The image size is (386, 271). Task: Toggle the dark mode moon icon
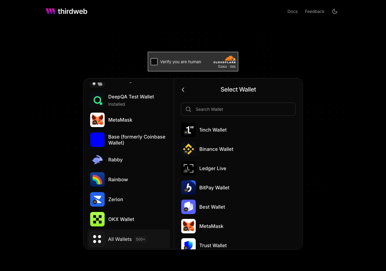[x=335, y=11]
